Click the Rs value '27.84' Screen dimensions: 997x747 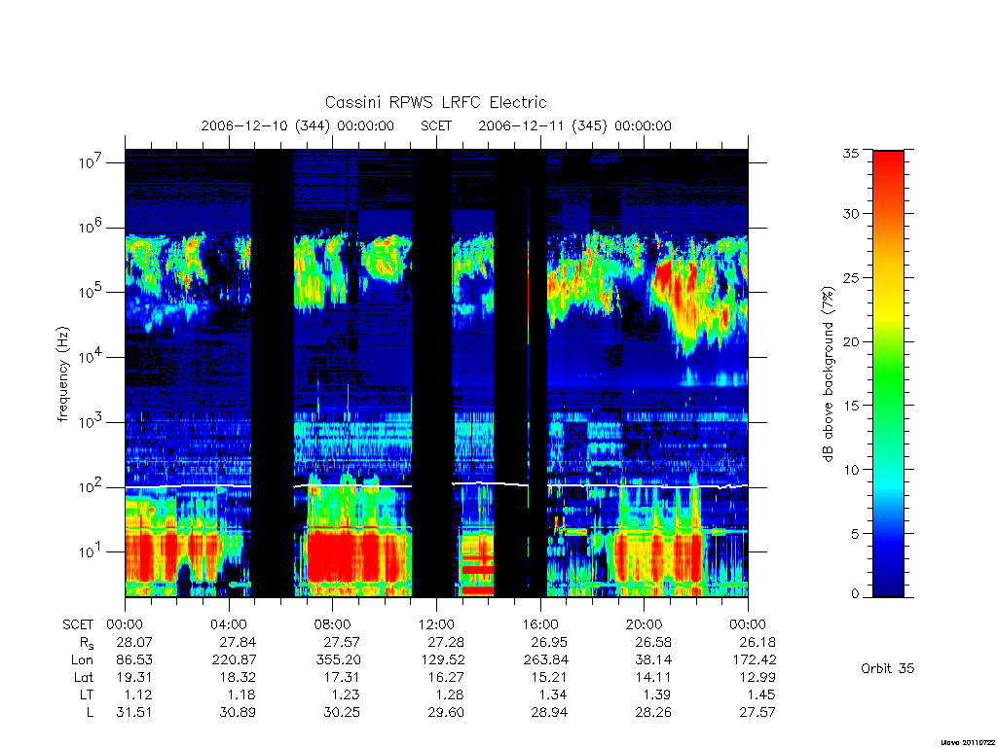click(238, 642)
